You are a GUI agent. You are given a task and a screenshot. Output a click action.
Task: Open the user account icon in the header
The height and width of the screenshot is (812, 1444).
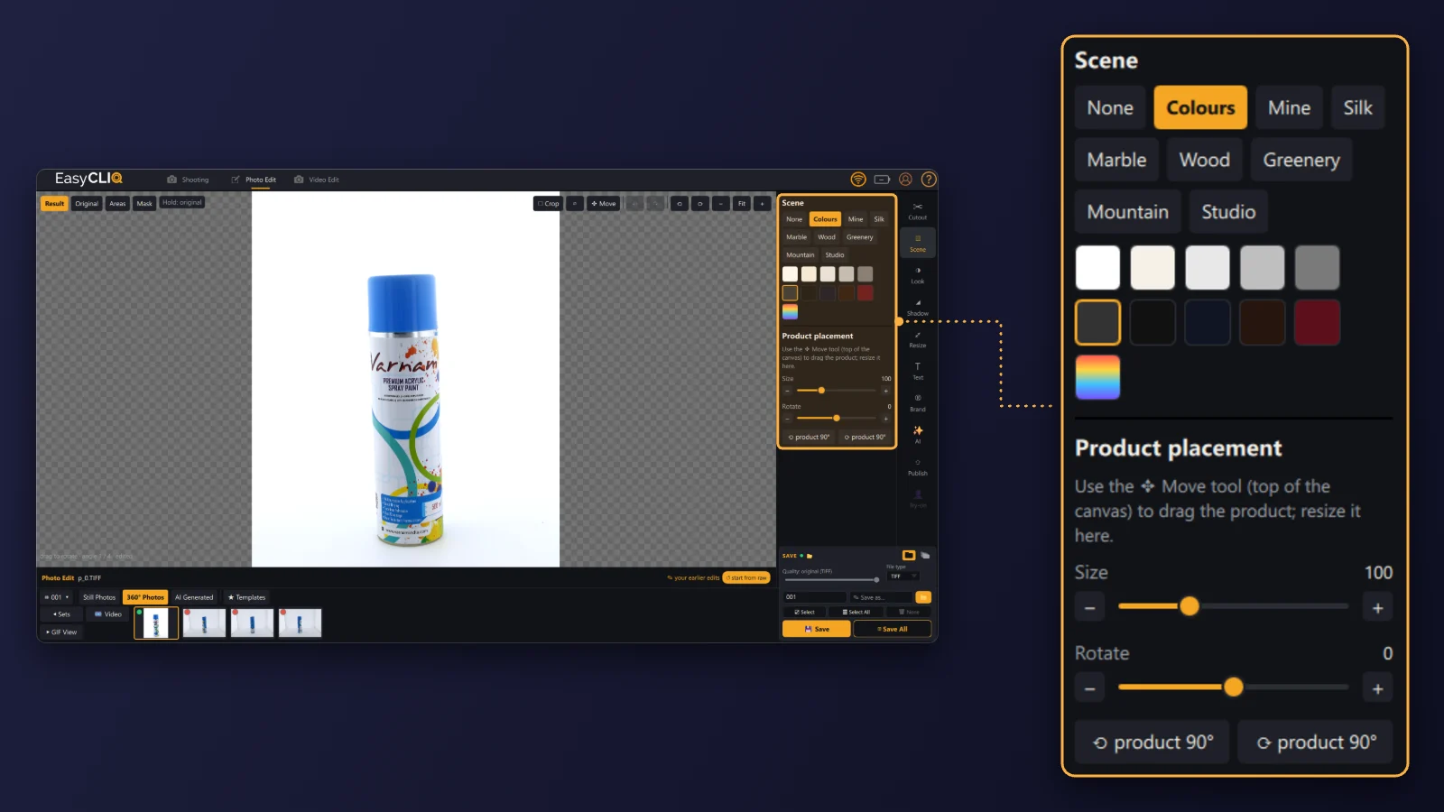click(x=905, y=180)
